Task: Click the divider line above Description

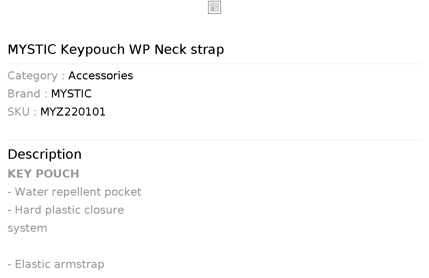Action: pyautogui.click(x=214, y=140)
